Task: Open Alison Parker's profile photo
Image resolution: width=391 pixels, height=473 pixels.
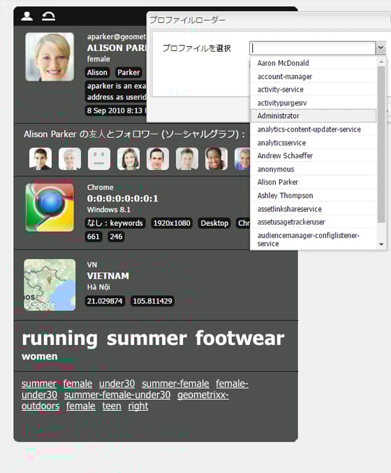Action: [50, 57]
